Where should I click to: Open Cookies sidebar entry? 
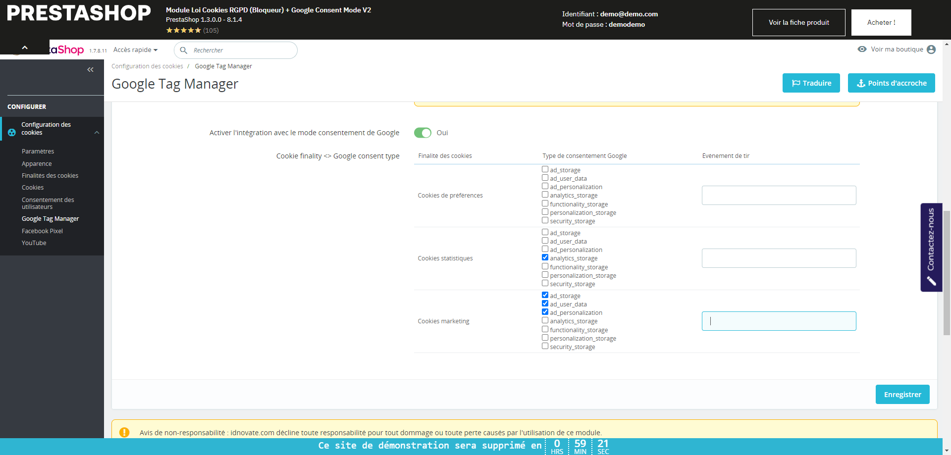pyautogui.click(x=33, y=188)
